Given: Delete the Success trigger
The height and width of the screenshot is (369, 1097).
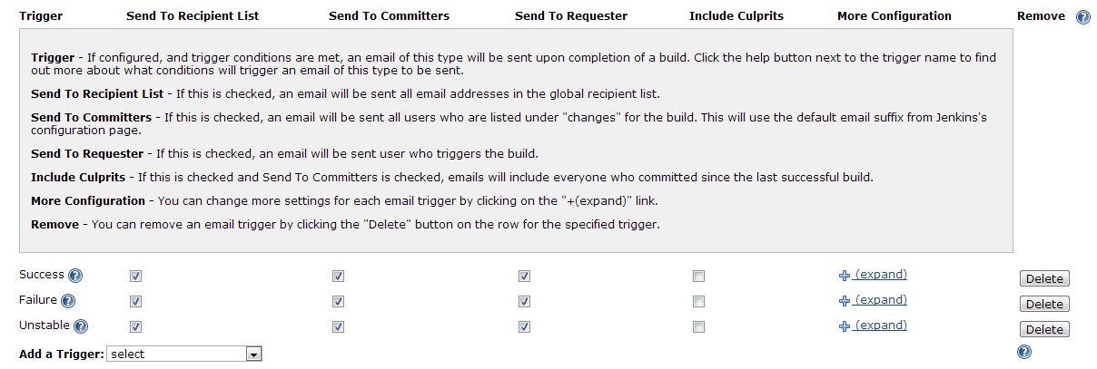Looking at the screenshot, I should [x=1044, y=278].
